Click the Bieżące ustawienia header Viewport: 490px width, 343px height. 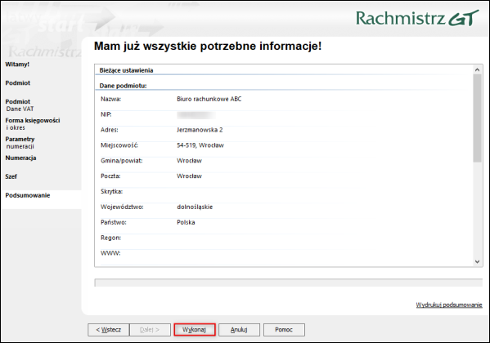pos(126,70)
